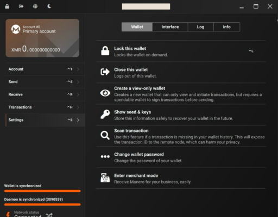The image size is (278, 217).
Task: Click Lock this wallet title
Action: (130, 48)
